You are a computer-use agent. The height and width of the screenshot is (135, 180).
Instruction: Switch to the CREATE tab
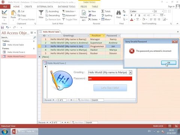coord(28,7)
